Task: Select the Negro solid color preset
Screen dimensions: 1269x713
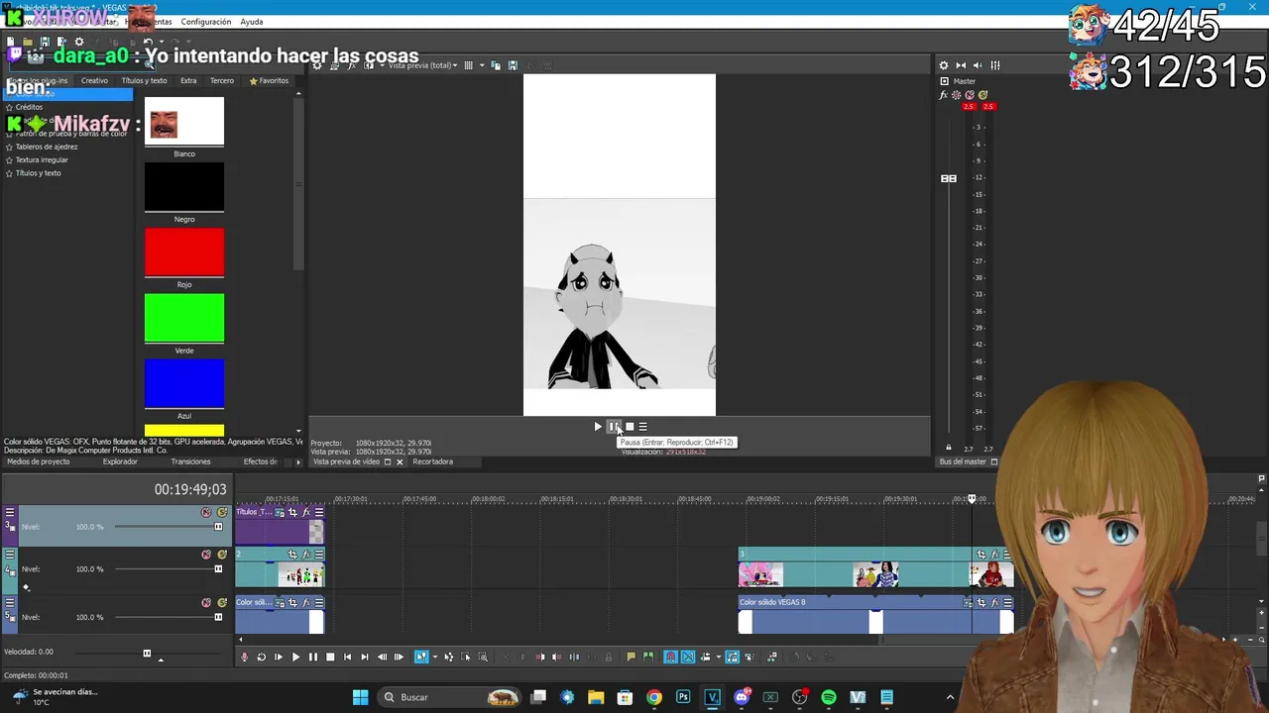Action: point(184,187)
